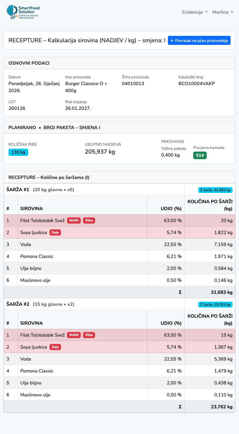239x434 pixels.
Task: Click Povratak na plan proizvodnje button
Action: pyautogui.click(x=199, y=41)
